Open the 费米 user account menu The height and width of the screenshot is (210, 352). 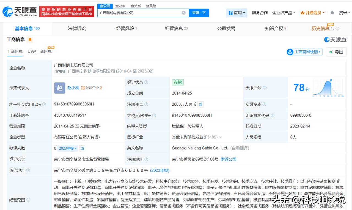click(345, 13)
